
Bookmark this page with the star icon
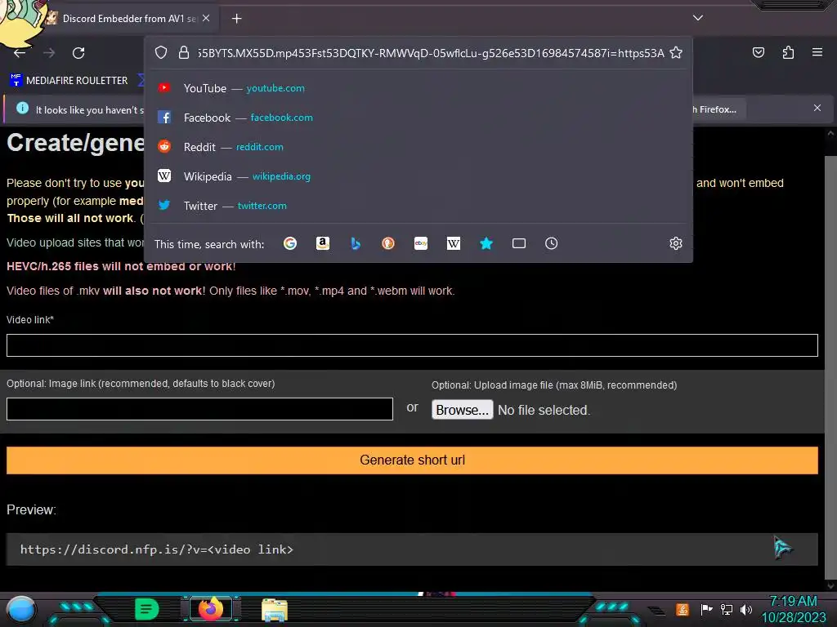pyautogui.click(x=676, y=52)
